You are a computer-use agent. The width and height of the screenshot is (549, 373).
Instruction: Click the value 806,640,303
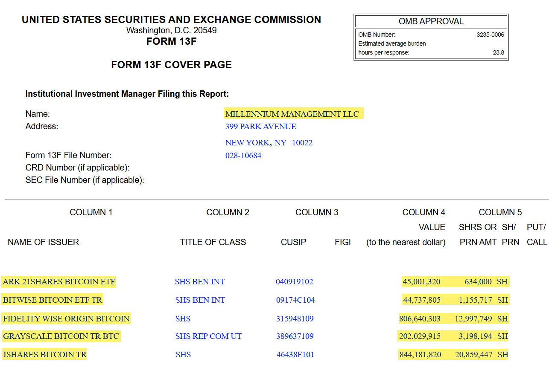420,318
